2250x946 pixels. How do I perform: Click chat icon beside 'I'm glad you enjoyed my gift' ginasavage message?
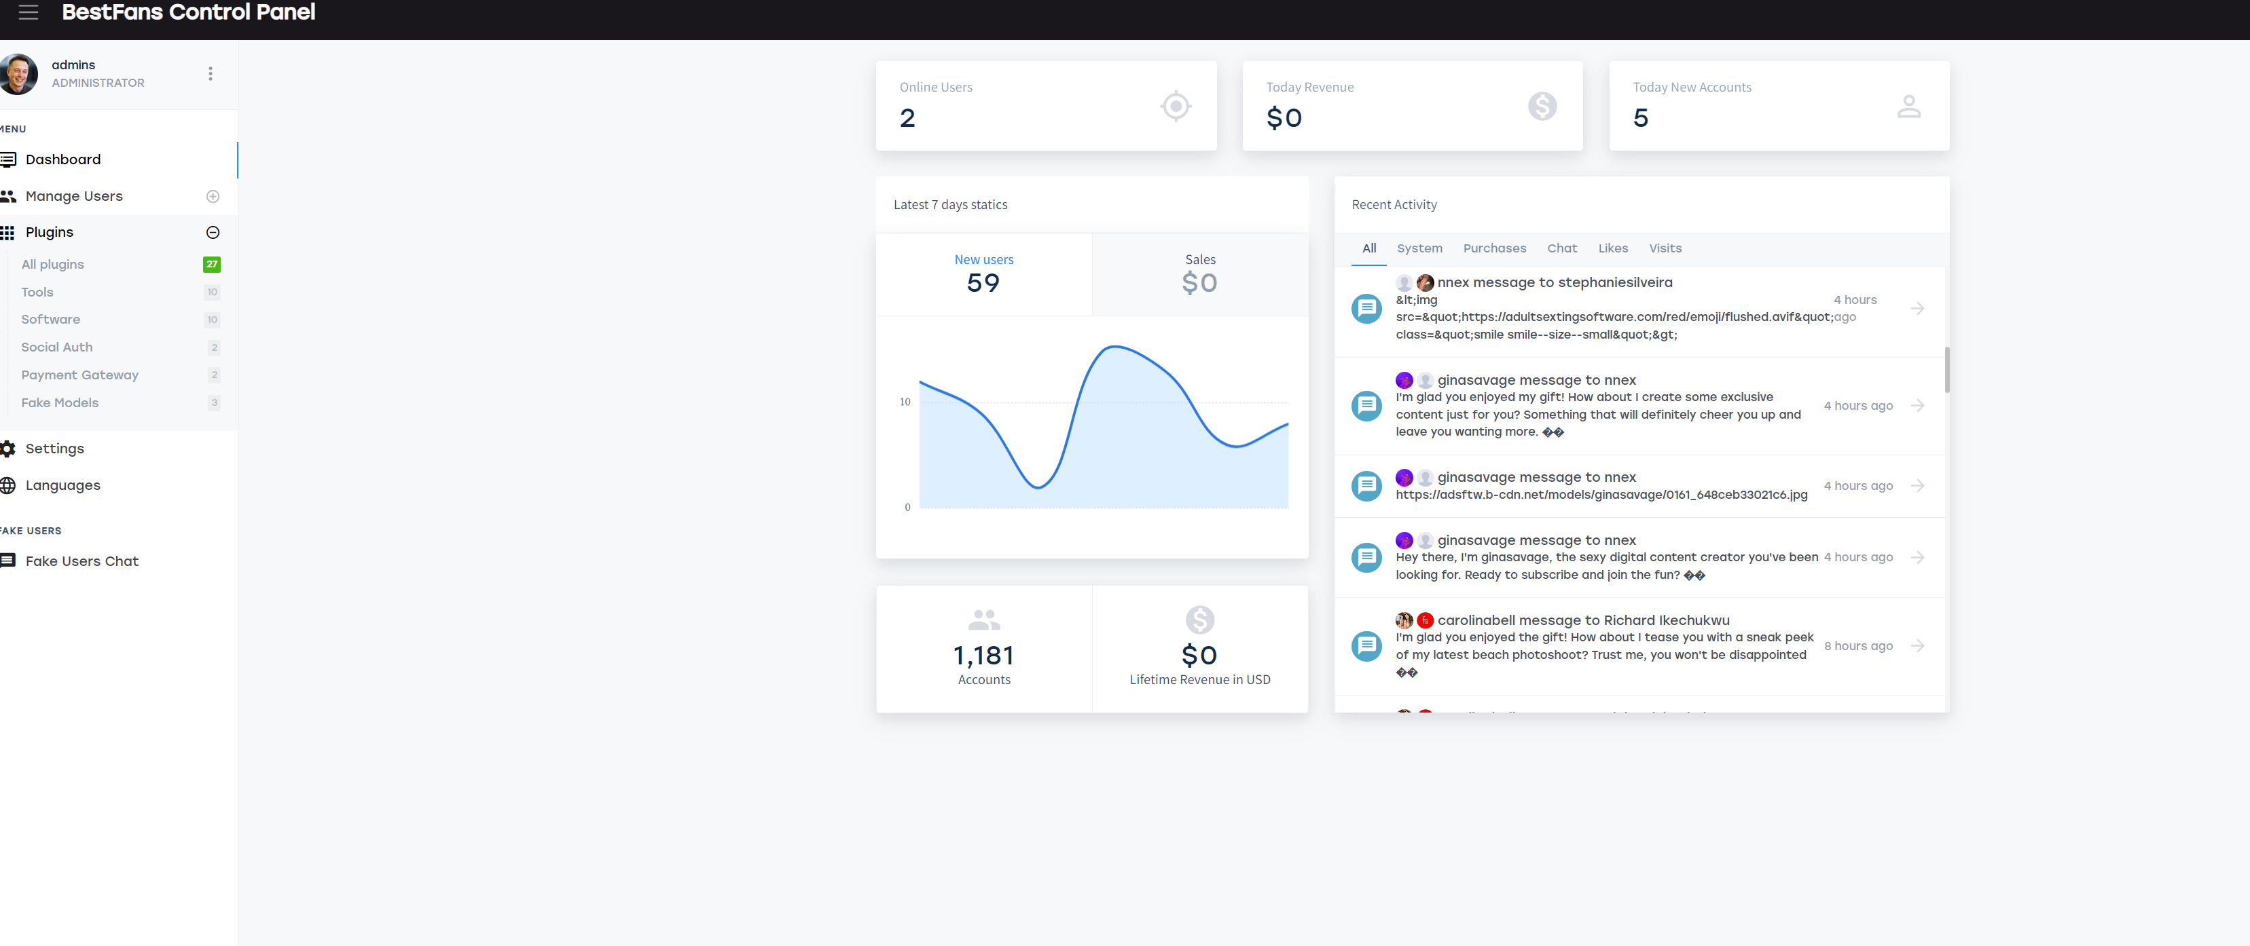pyautogui.click(x=1367, y=406)
